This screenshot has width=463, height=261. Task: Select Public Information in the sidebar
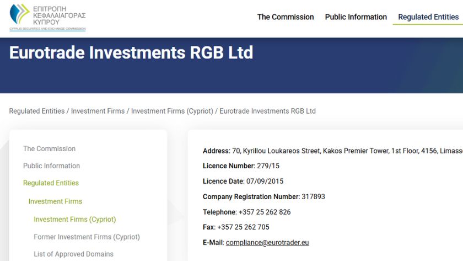(x=51, y=166)
